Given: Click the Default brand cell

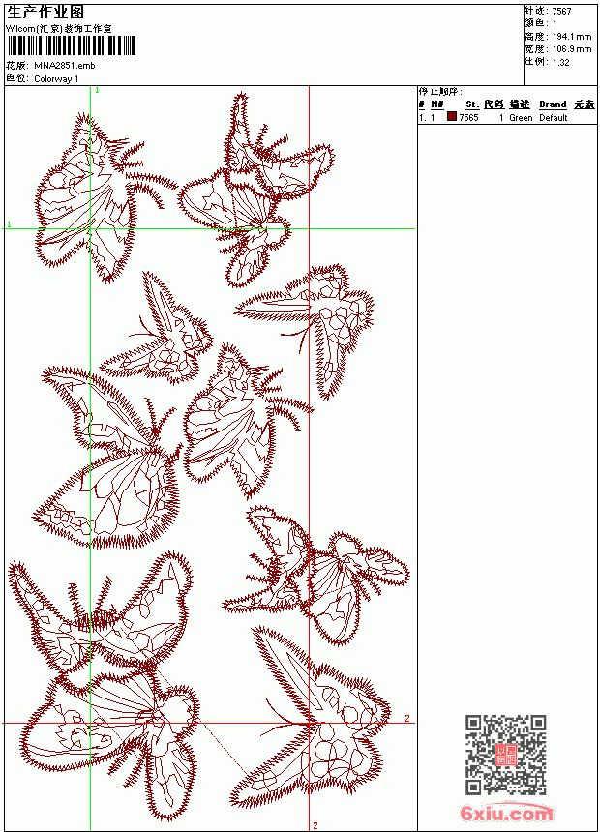Looking at the screenshot, I should tap(554, 118).
